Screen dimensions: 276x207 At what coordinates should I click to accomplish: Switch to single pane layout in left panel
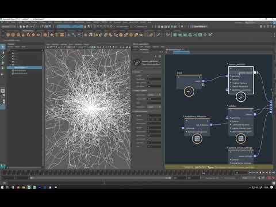point(3,90)
